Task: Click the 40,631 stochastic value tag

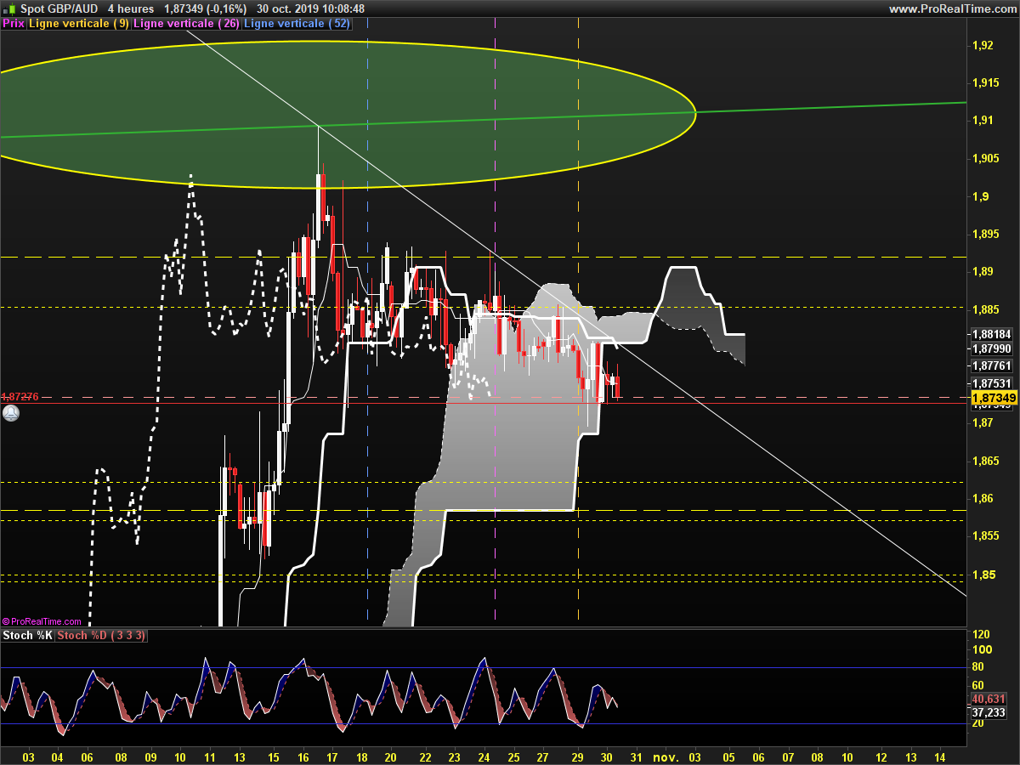Action: (987, 700)
